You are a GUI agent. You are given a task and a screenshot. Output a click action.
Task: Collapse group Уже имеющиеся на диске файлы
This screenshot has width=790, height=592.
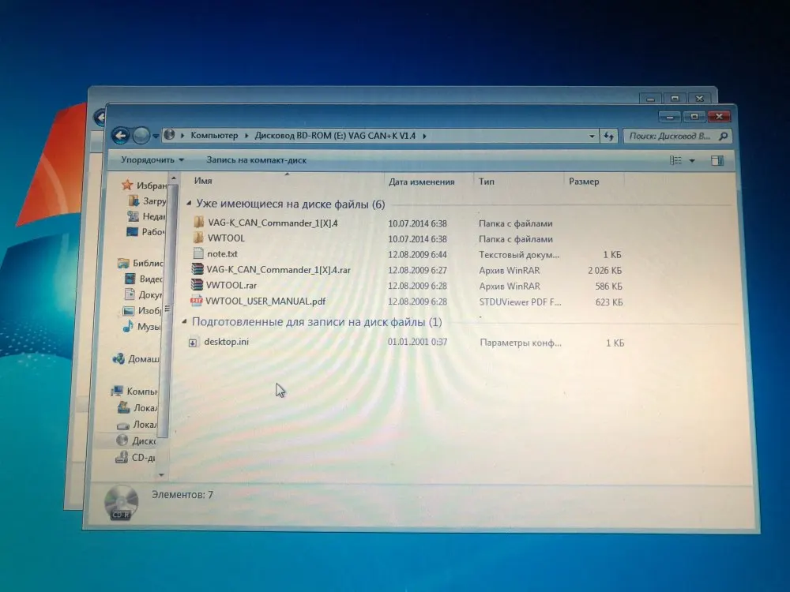click(190, 204)
